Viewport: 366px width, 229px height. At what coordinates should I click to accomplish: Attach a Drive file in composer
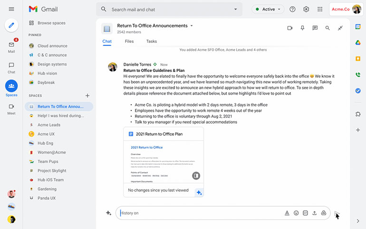click(x=324, y=213)
